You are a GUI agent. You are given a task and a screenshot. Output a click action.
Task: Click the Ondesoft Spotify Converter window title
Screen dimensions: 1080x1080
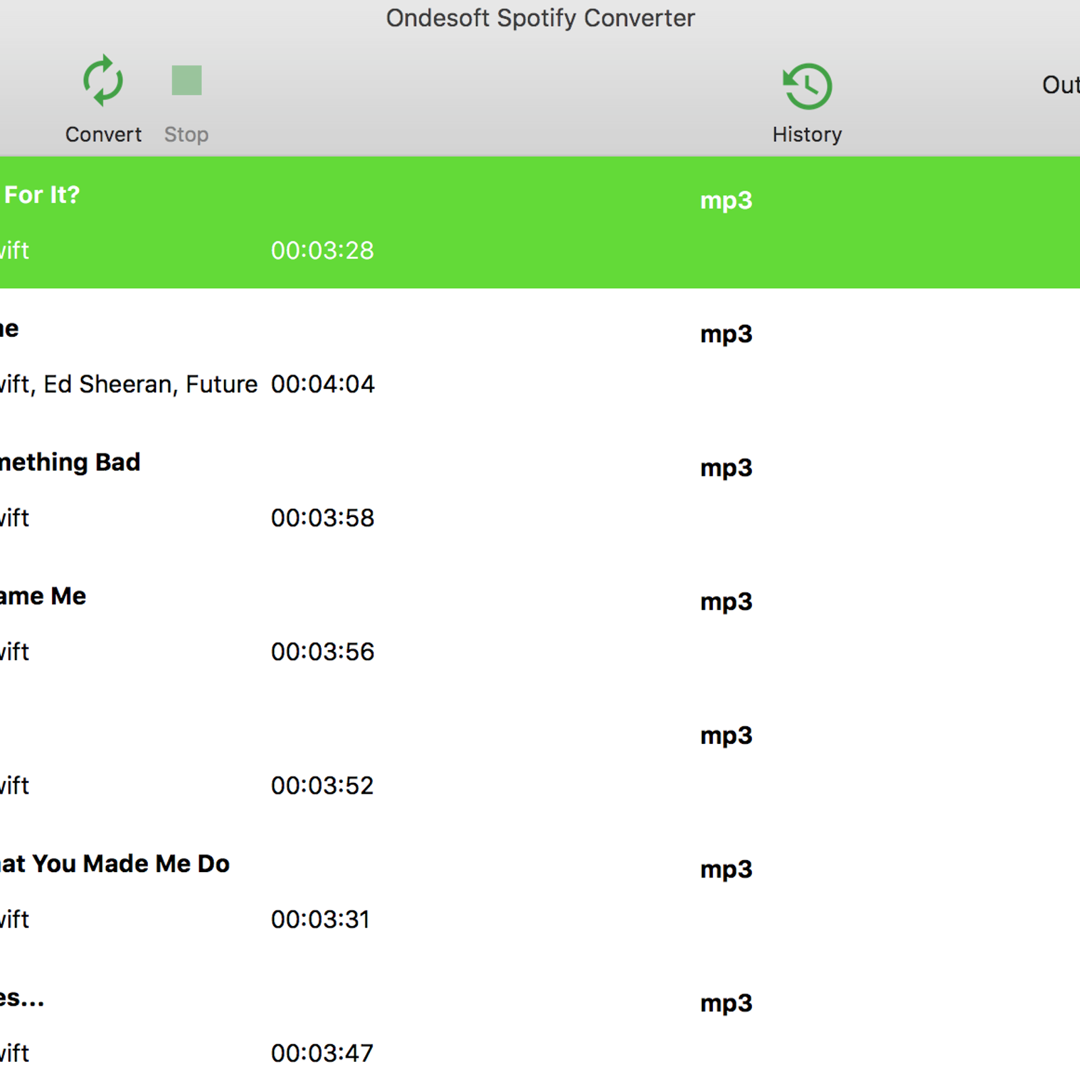pos(540,18)
